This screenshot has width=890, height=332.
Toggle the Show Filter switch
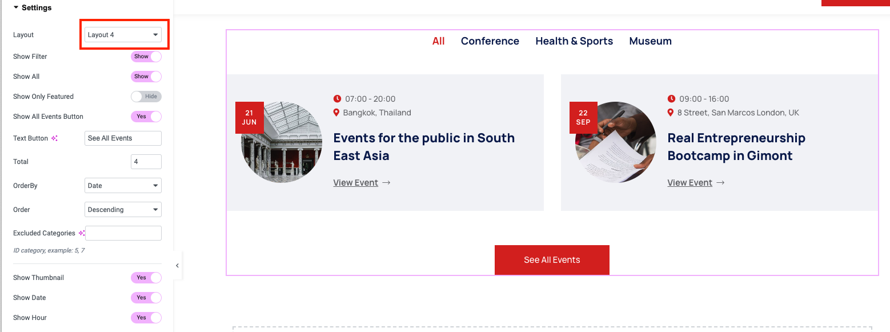(x=146, y=57)
